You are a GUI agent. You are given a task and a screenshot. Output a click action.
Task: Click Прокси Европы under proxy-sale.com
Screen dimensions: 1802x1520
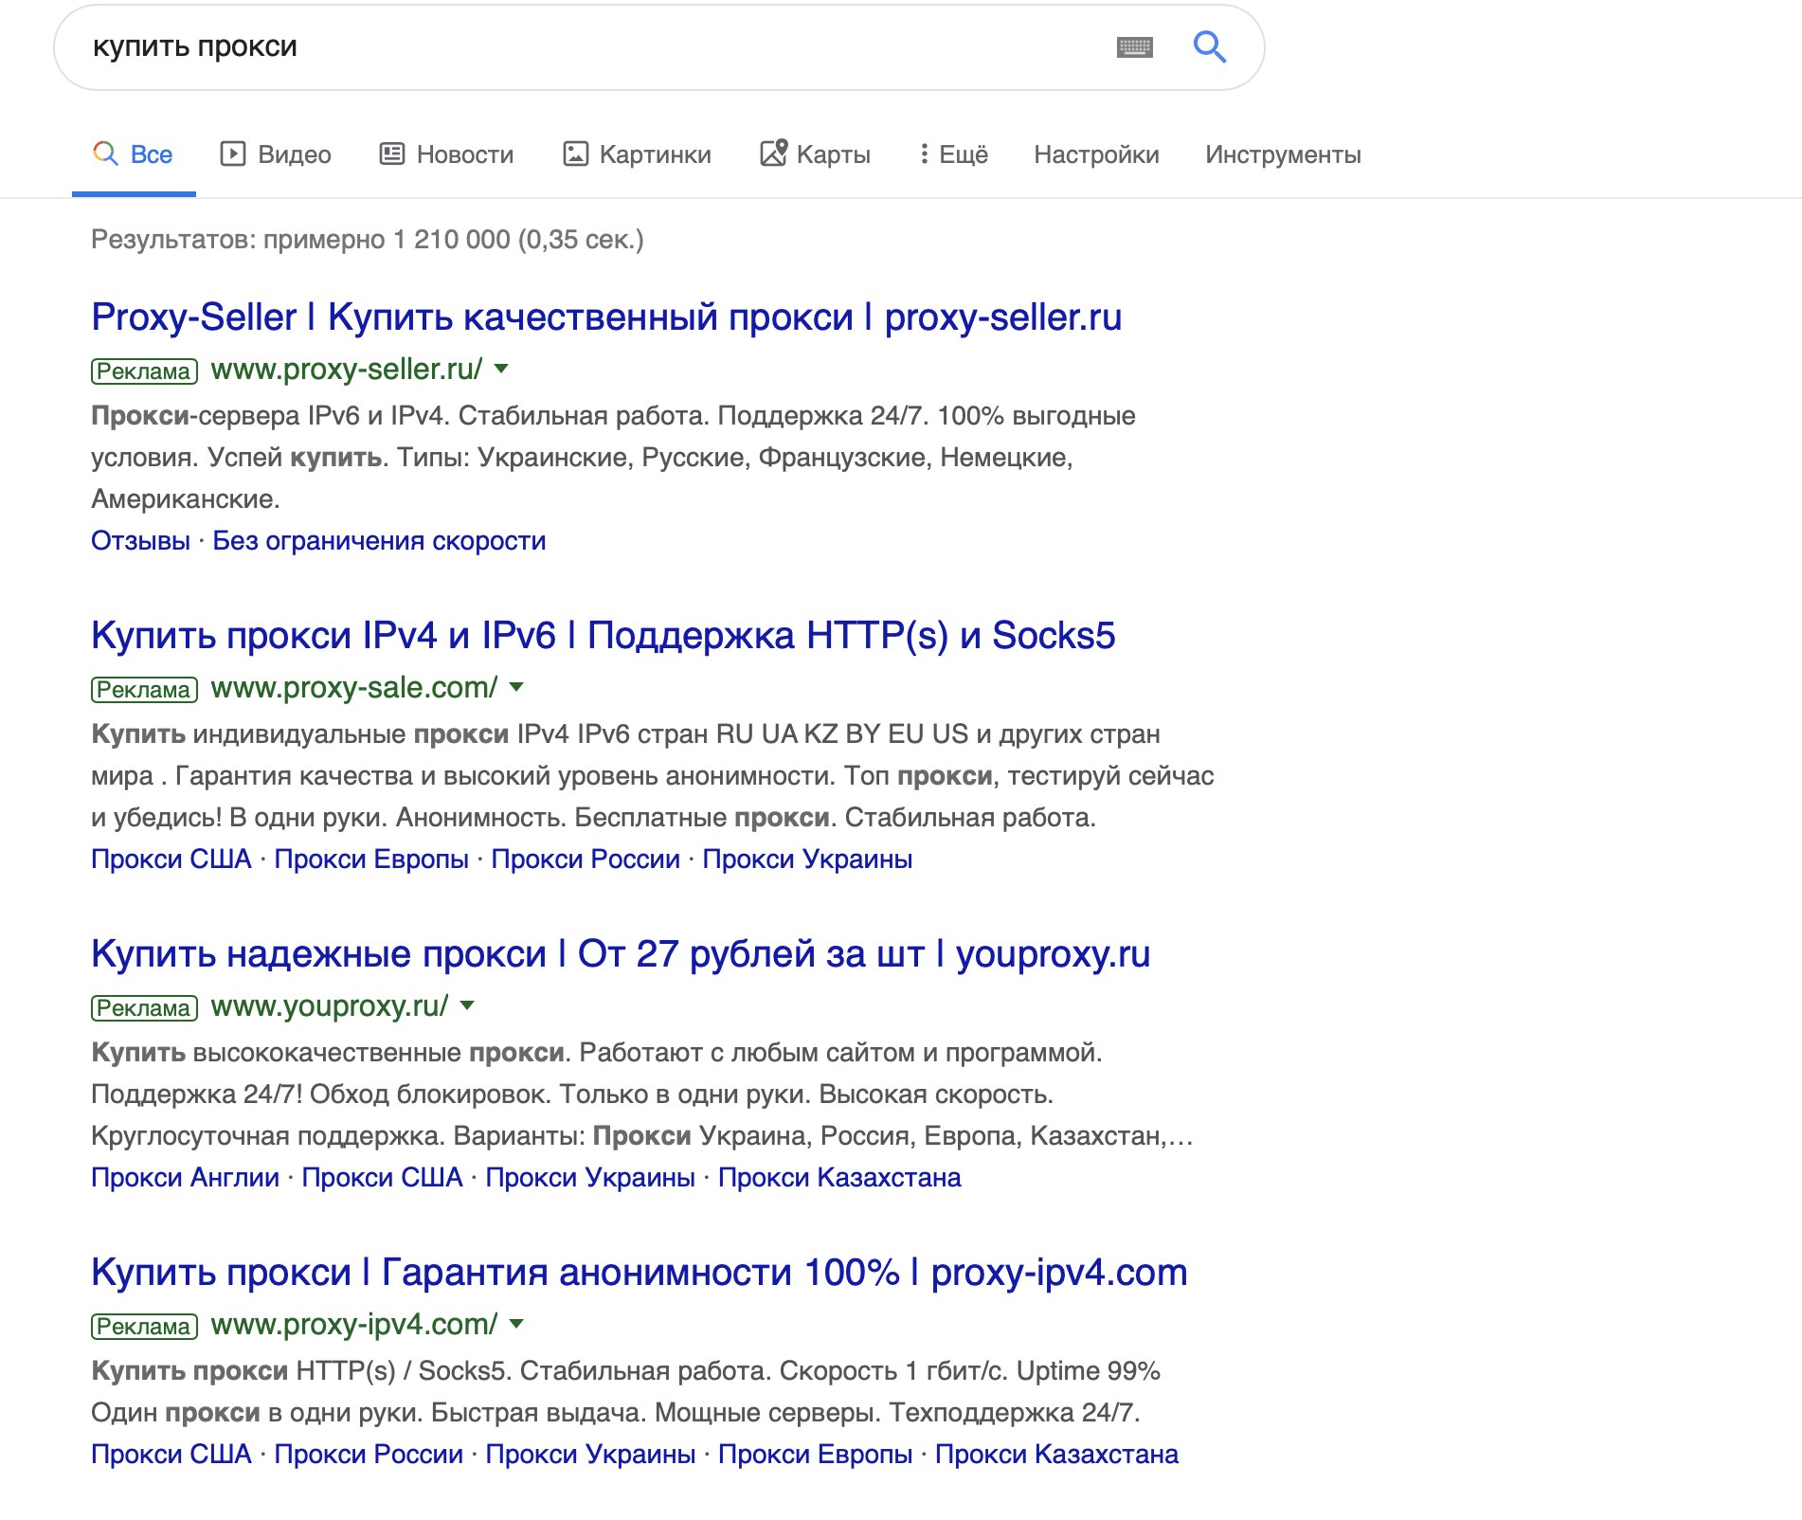(x=371, y=860)
